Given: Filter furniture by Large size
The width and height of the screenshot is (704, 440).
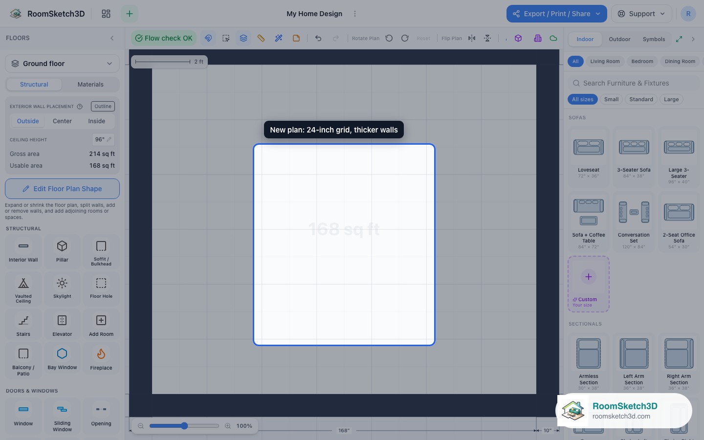Looking at the screenshot, I should (x=671, y=99).
